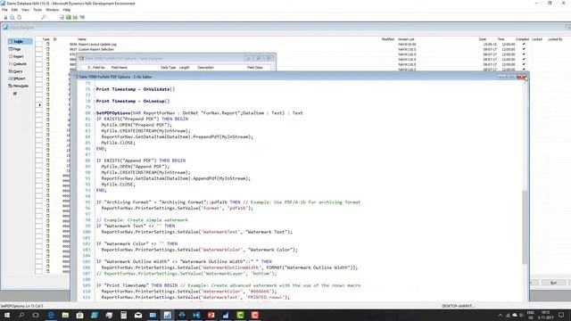Open Windows taskbar search
Image resolution: width=571 pixels, height=321 pixels.
coord(21,315)
